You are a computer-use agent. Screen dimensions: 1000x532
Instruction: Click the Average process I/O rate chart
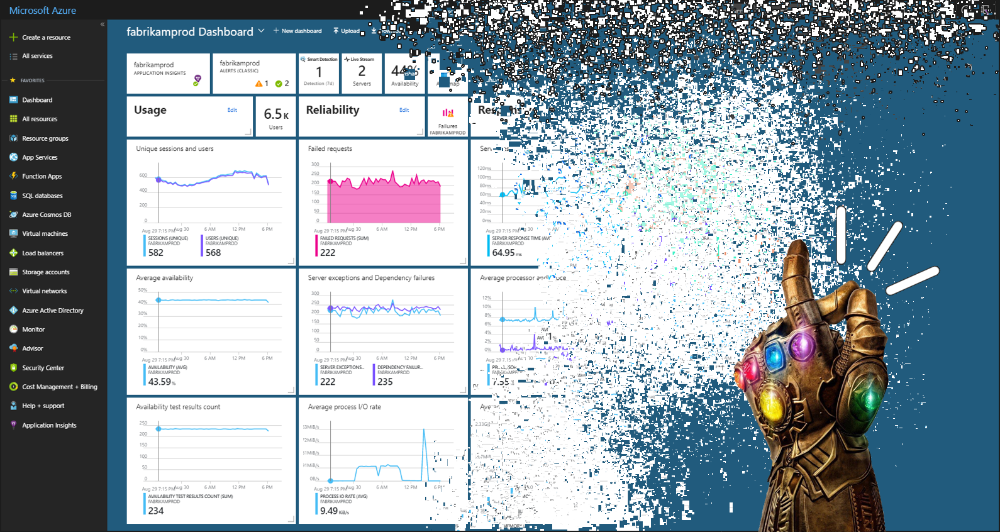tap(383, 460)
